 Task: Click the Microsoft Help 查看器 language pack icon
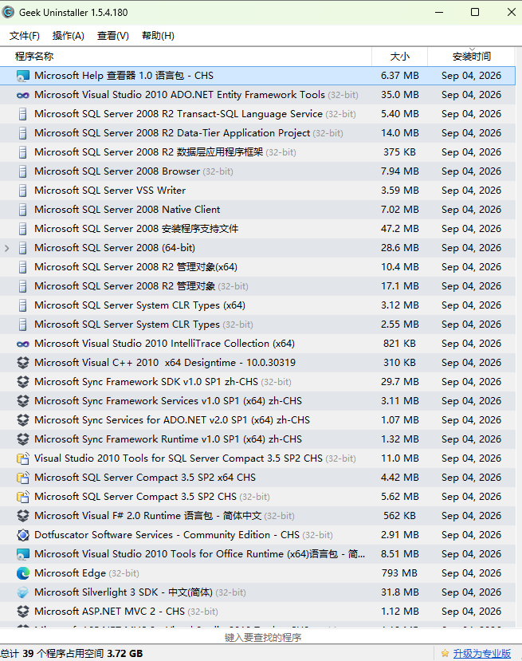[x=23, y=76]
